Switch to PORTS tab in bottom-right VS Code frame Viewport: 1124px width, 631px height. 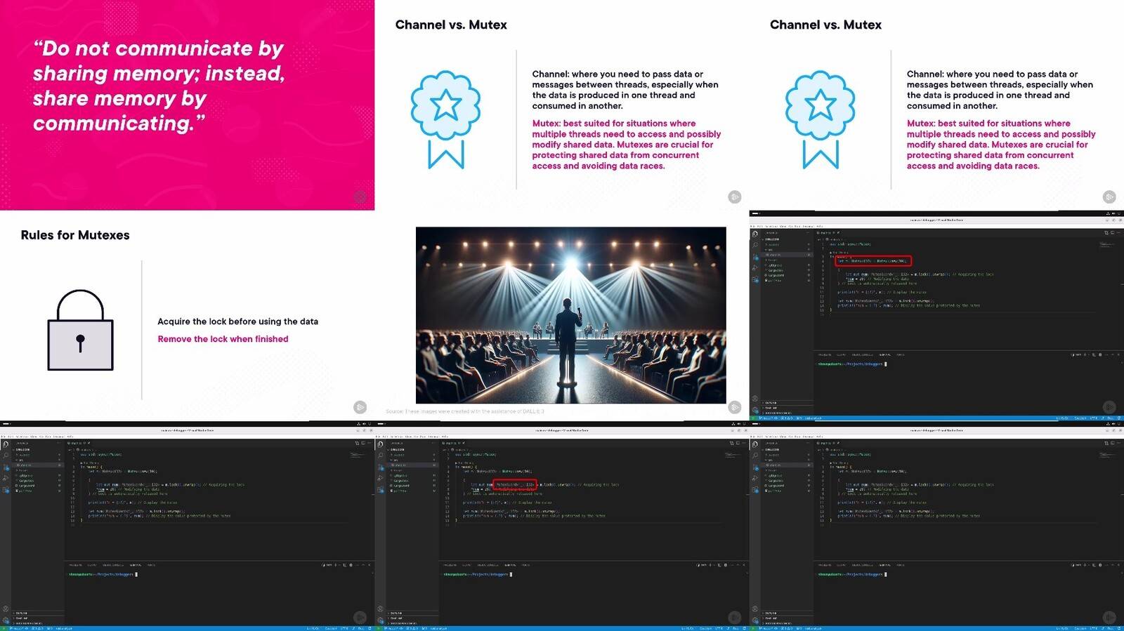(901, 565)
